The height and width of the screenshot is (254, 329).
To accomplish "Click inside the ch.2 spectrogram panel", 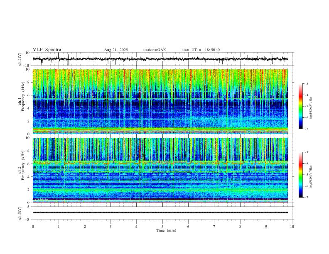I will pos(160,170).
